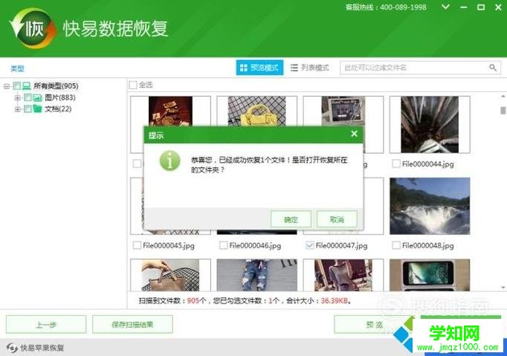The height and width of the screenshot is (356, 507).
Task: Click the computer icon beside 所有类型
Action: point(27,86)
